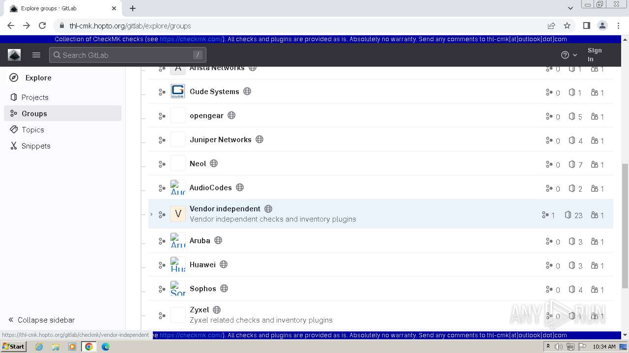Bookmark this page with star icon
This screenshot has width=629, height=353.
(x=567, y=25)
